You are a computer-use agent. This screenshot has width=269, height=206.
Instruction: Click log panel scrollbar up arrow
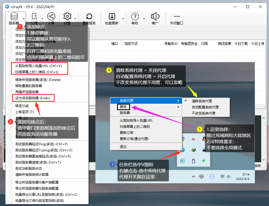click(264, 118)
